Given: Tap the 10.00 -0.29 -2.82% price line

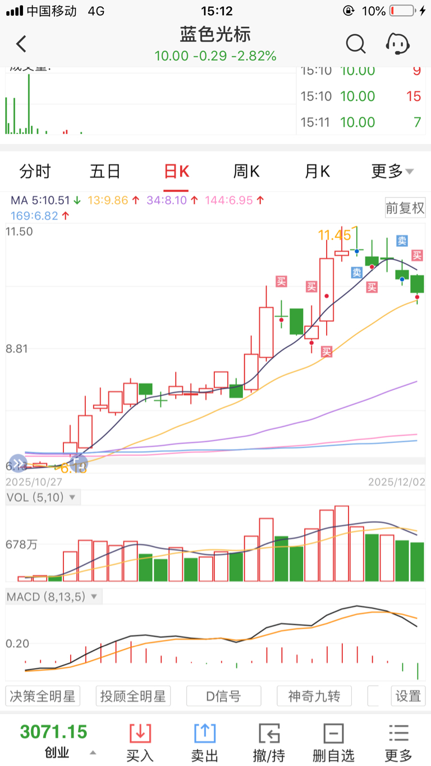Looking at the screenshot, I should click(x=215, y=56).
